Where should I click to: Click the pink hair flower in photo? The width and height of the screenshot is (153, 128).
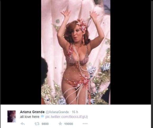tap(82, 25)
